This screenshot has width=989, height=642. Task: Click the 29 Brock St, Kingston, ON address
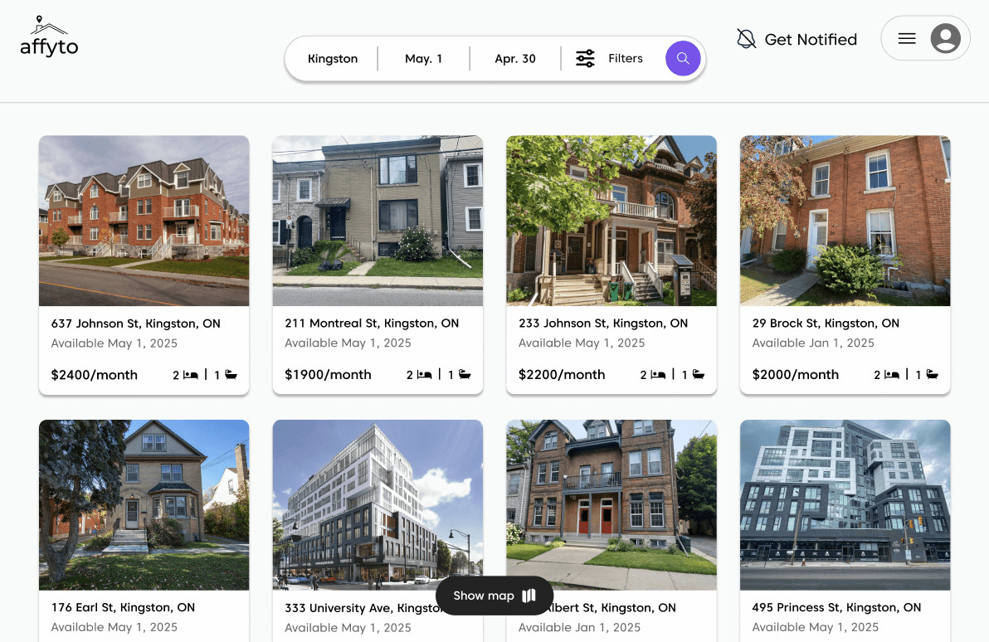tap(826, 323)
